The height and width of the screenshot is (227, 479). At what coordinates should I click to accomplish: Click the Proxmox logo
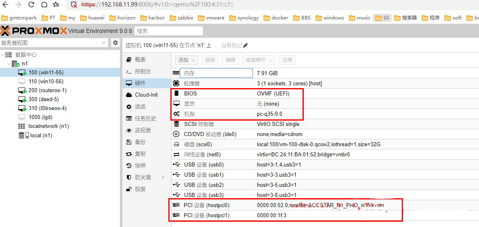click(33, 31)
